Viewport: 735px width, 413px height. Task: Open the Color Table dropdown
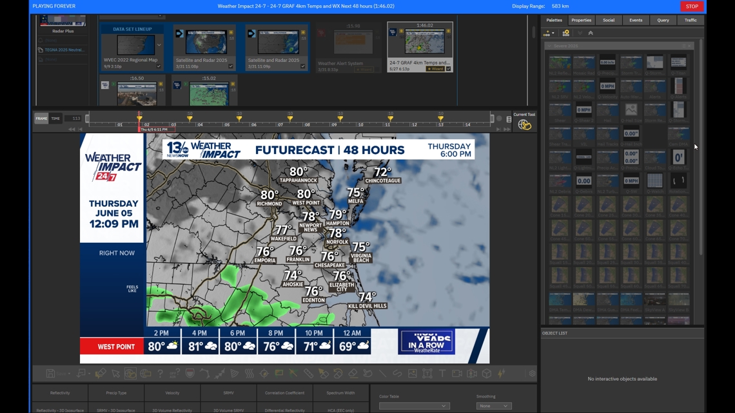click(414, 406)
